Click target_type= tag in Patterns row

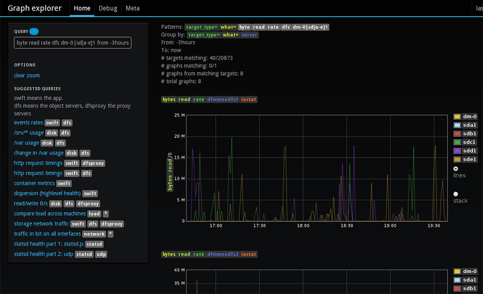pos(201,27)
